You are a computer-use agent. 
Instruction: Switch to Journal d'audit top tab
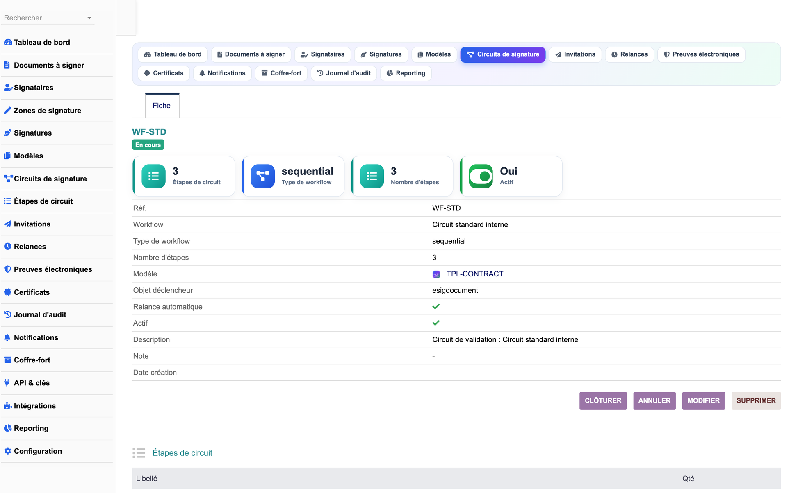click(x=344, y=73)
